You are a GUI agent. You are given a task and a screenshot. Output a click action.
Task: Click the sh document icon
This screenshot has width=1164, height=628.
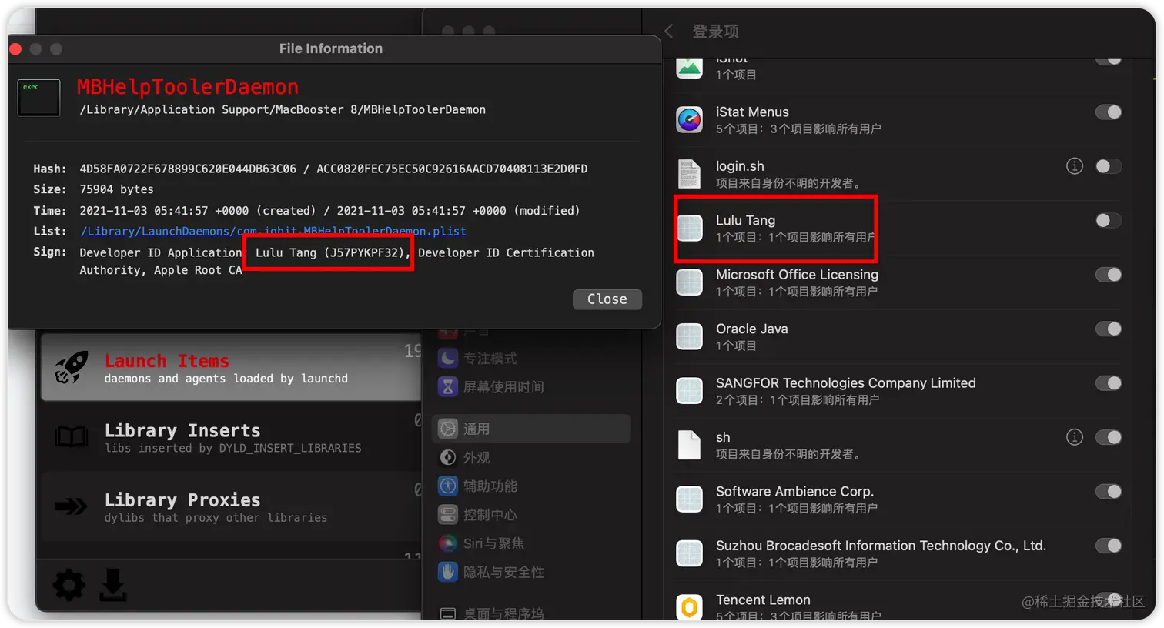point(690,445)
